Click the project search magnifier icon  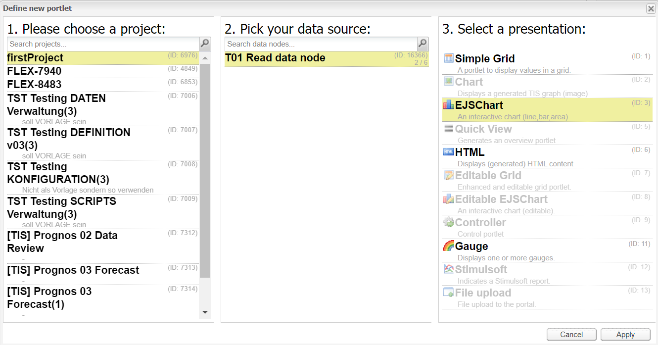click(x=205, y=44)
